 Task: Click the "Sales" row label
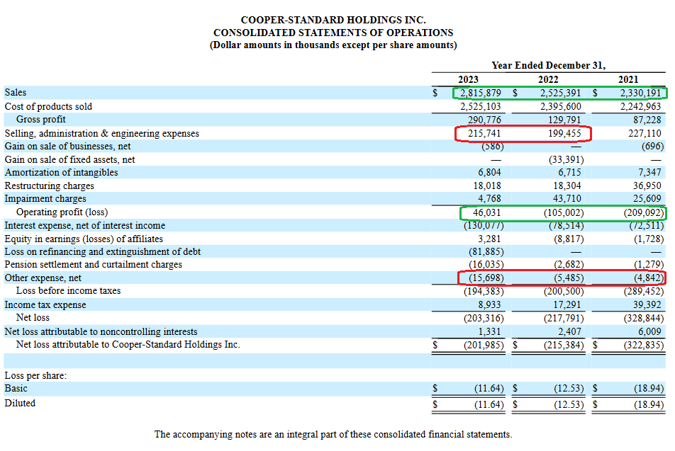click(x=16, y=93)
